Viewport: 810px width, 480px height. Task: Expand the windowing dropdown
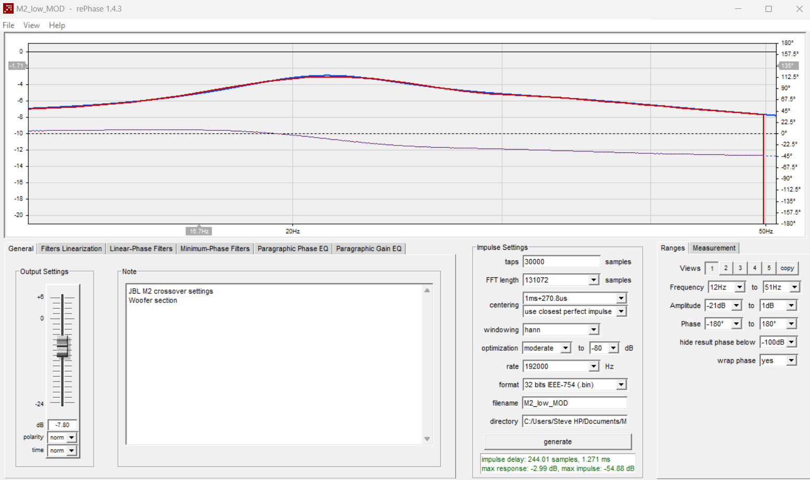coord(593,330)
